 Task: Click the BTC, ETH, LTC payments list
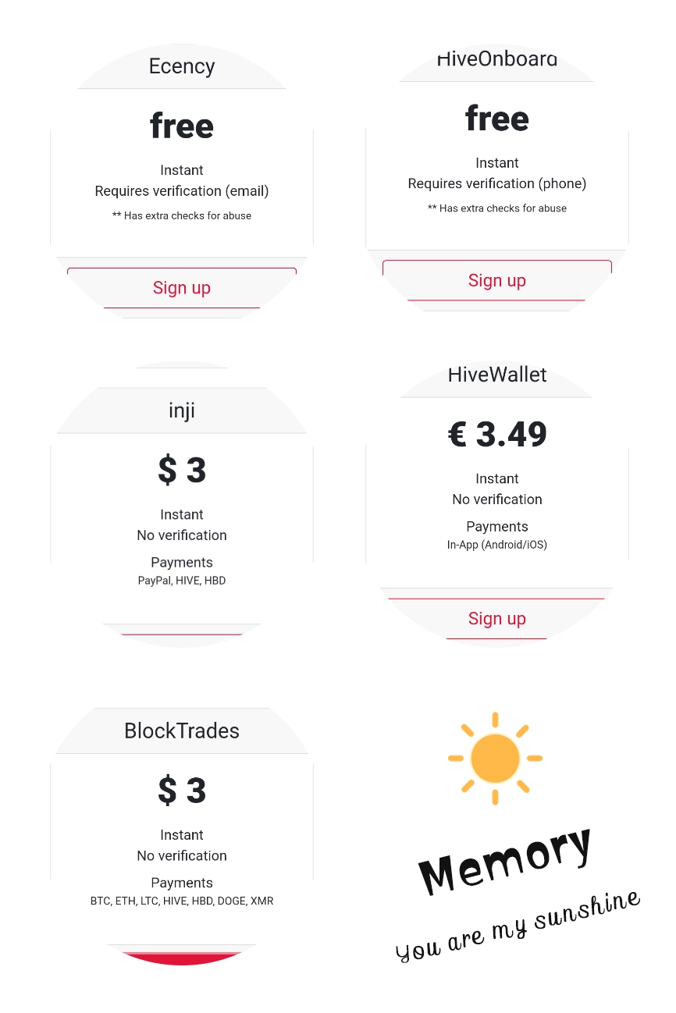pos(182,901)
